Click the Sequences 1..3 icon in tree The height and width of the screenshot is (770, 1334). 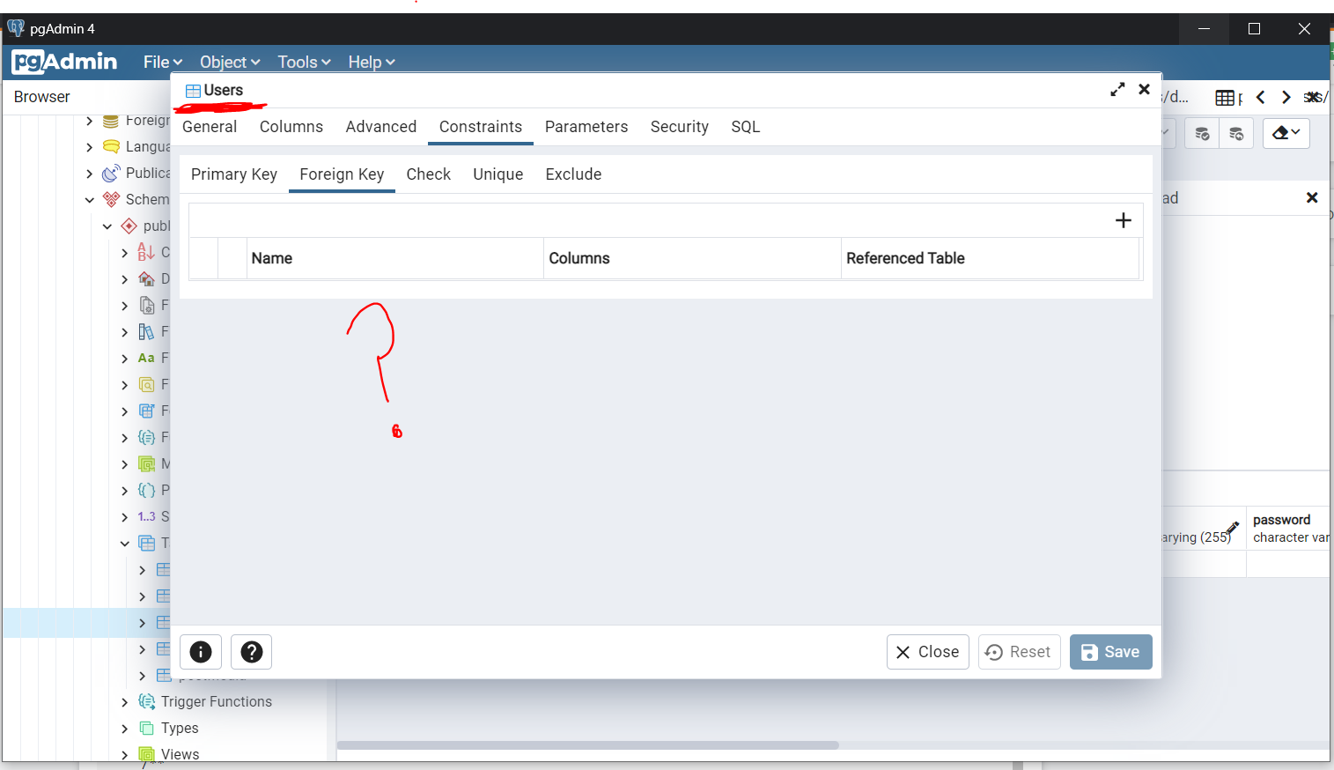click(146, 516)
